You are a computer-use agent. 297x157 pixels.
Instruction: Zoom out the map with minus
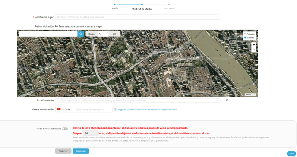click(254, 50)
